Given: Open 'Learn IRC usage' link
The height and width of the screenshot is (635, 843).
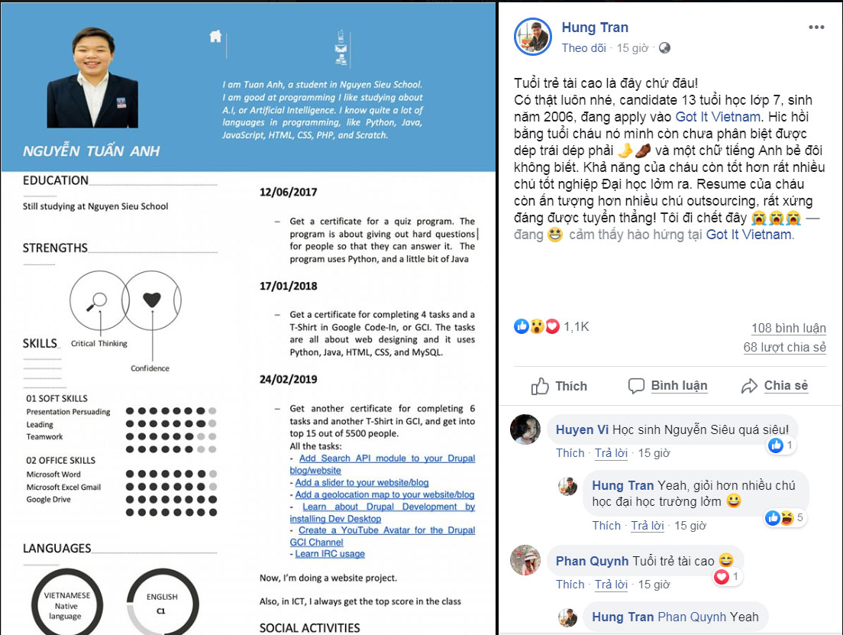Looking at the screenshot, I should (330, 554).
